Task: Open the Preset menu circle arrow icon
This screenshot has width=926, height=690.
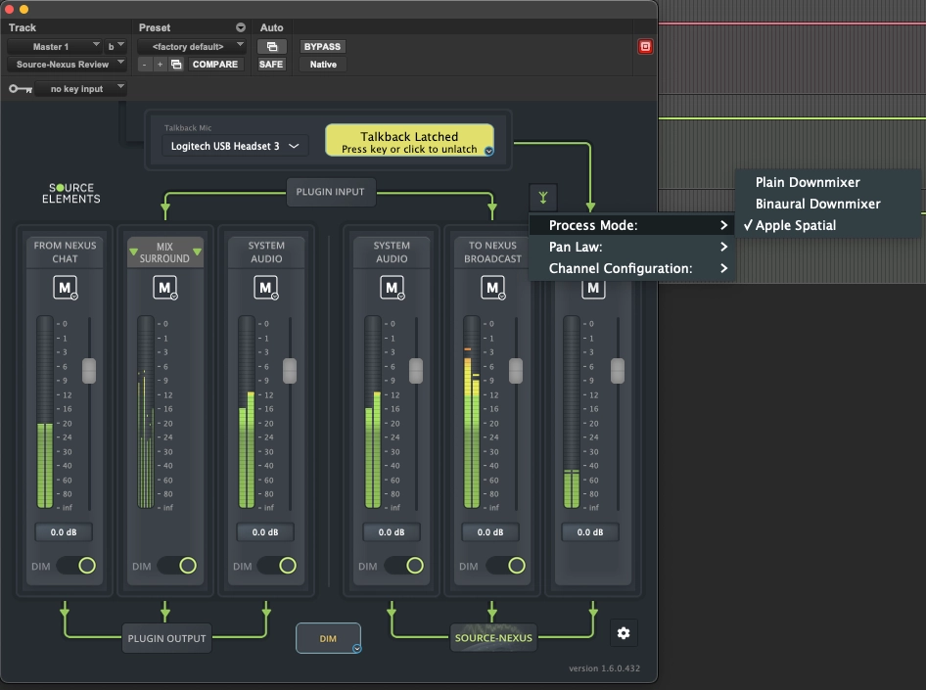Action: pyautogui.click(x=241, y=27)
